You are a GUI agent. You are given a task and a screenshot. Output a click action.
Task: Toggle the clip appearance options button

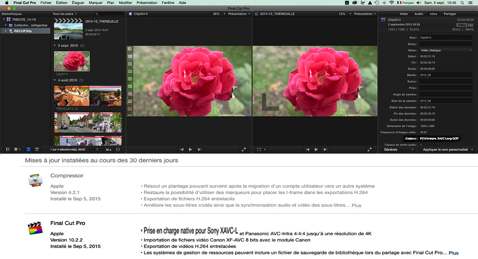click(118, 149)
